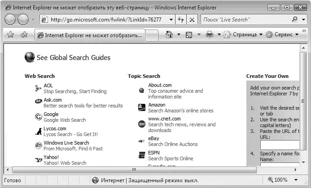
Task: Open a blank new tab
Action: click(x=152, y=35)
